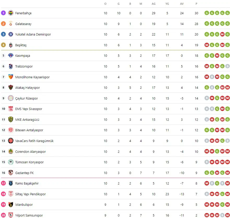Click the Yılport Samsunspor crest icon
This screenshot has height=218, width=230.
(x=11, y=215)
